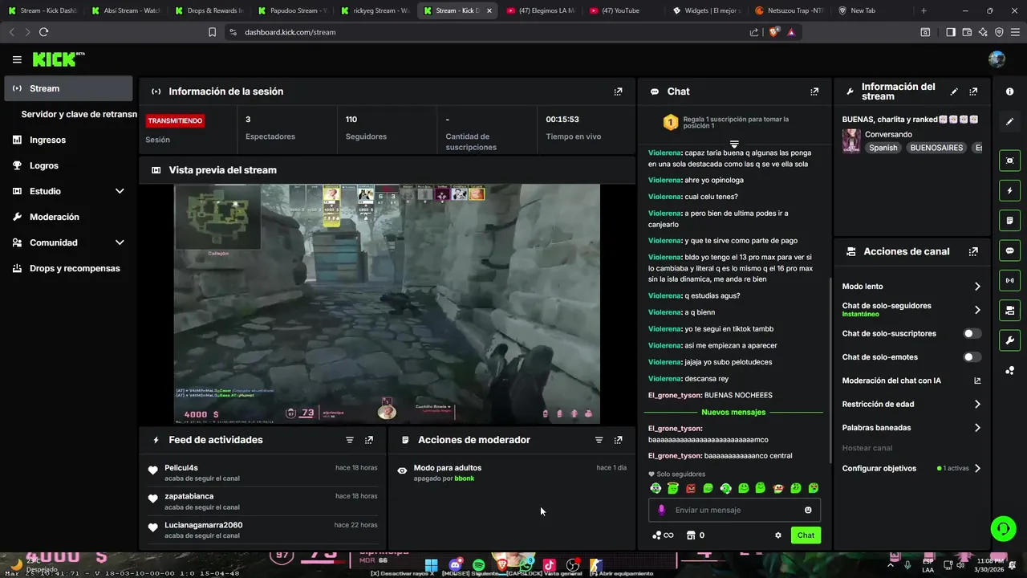Screen dimensions: 1027x578
Task: Click the Spanish language tag
Action: click(x=883, y=148)
